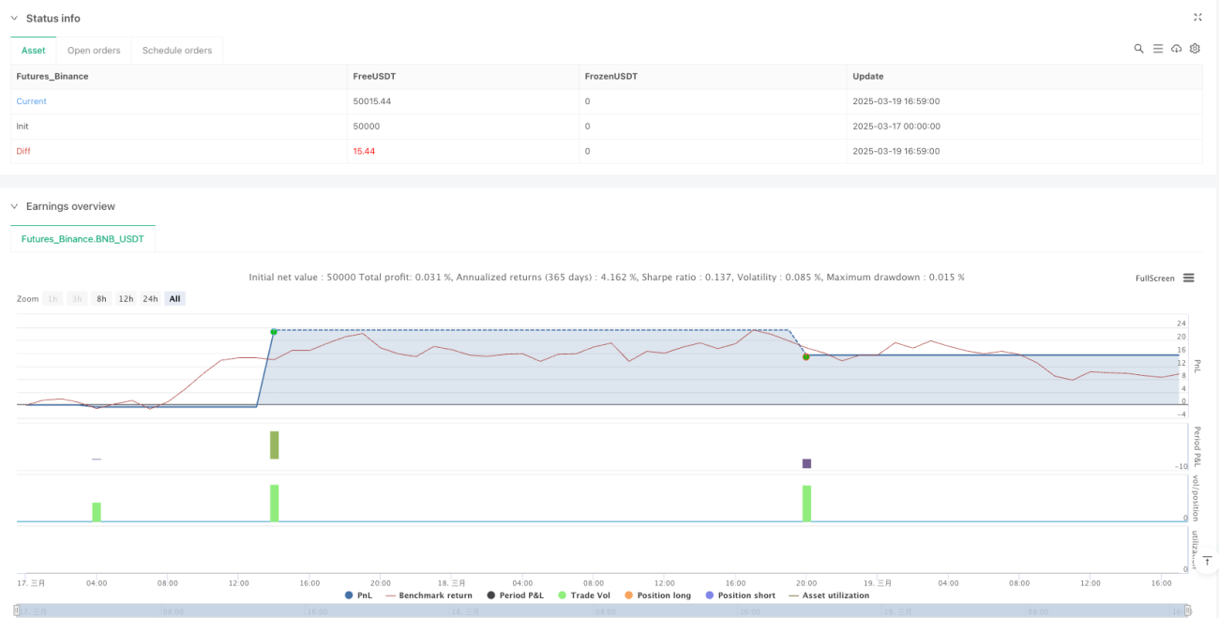Screen dimensions: 1219x618
Task: Set chart zoom to 8h
Action: (x=101, y=299)
